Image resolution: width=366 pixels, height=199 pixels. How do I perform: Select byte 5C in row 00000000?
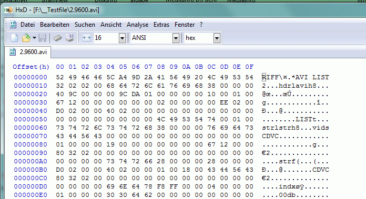(110, 77)
